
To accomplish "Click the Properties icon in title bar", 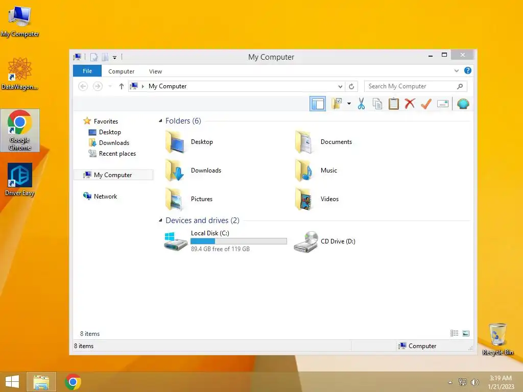I will tap(94, 57).
